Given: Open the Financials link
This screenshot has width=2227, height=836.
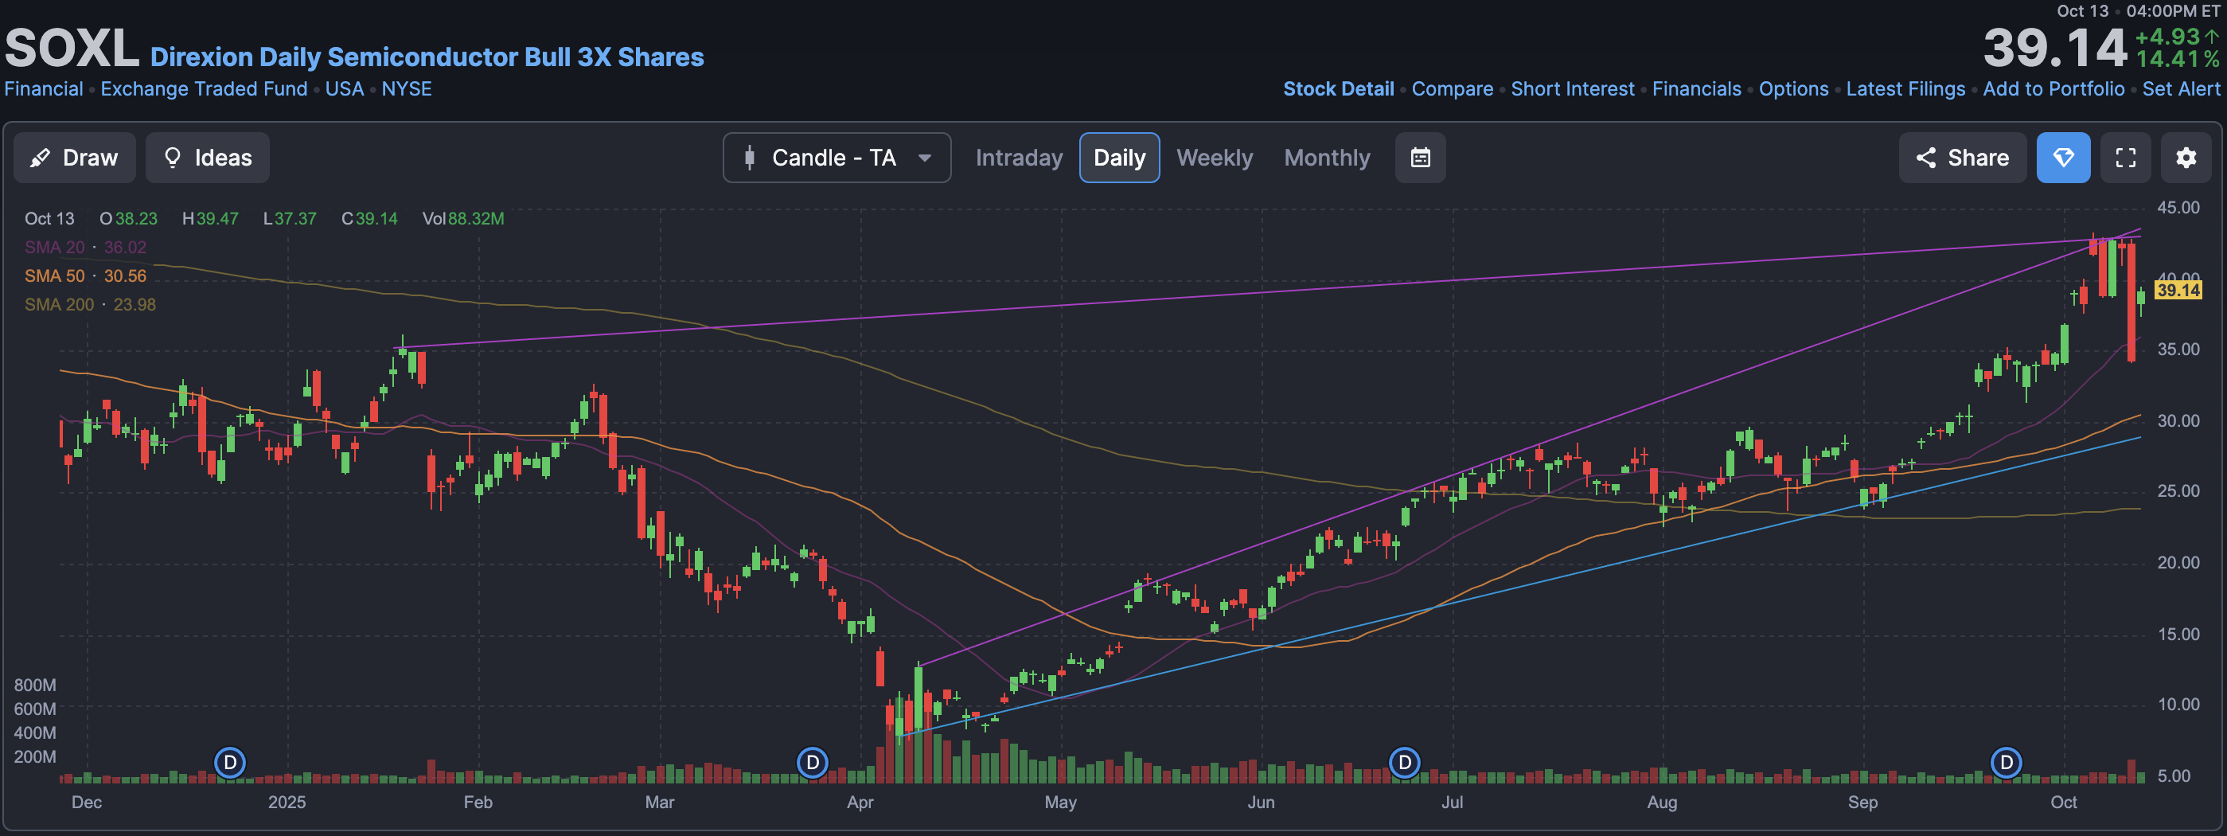Looking at the screenshot, I should [1696, 89].
